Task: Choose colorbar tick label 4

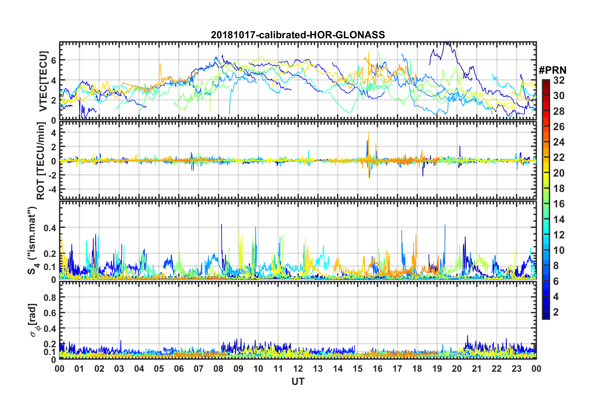Action: tap(556, 297)
